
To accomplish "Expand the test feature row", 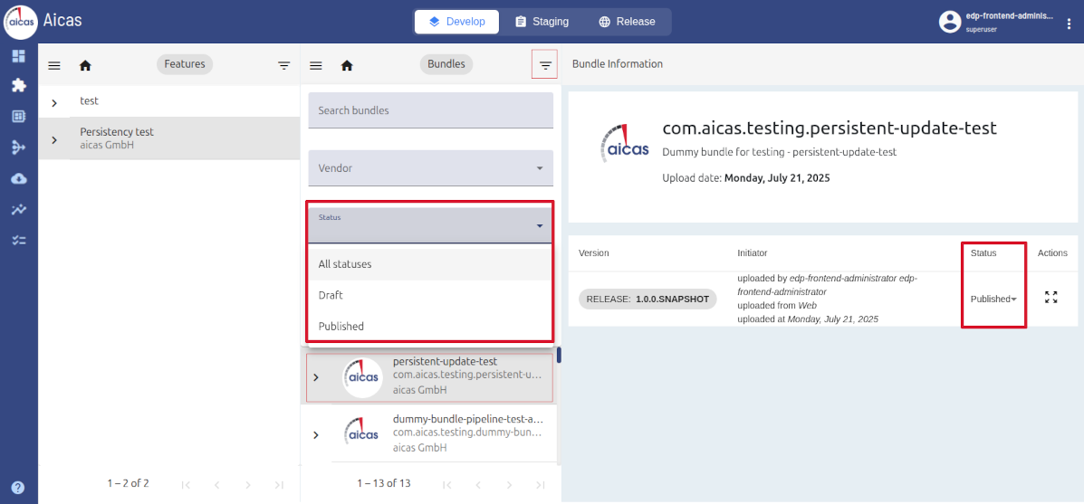I will point(54,102).
